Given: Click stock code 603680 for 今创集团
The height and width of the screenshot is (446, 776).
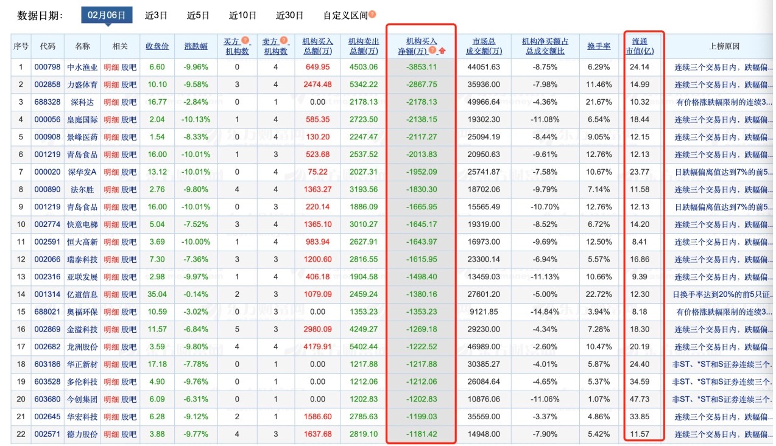Looking at the screenshot, I should (48, 399).
